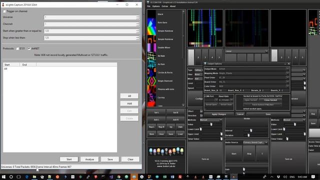Viewport: 320px width, 180px height.
Task: Click the Analyse button
Action: [x=89, y=159]
